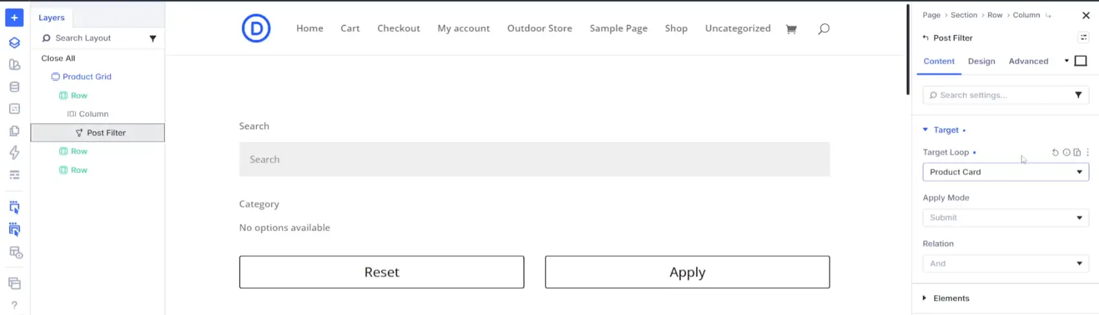Click the module options icon right of Post Filter title
Image resolution: width=1099 pixels, height=315 pixels.
tap(1084, 37)
